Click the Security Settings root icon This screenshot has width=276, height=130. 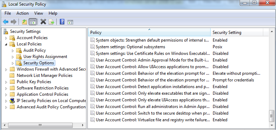click(6, 31)
